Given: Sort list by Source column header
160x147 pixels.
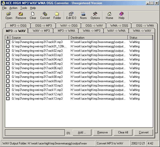Looking at the screenshot, I should pos(40,38).
